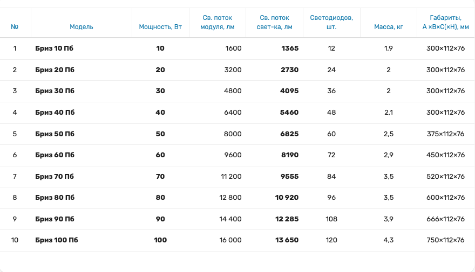Open the Бриз 30 Пб row
475x272 pixels.
(55, 91)
